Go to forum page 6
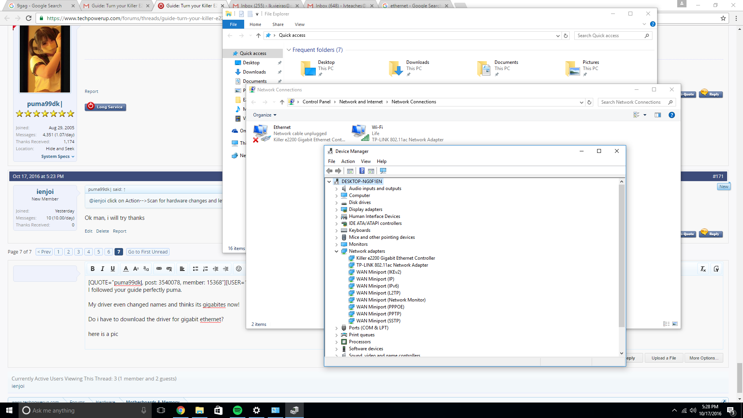The width and height of the screenshot is (743, 418). click(x=109, y=252)
